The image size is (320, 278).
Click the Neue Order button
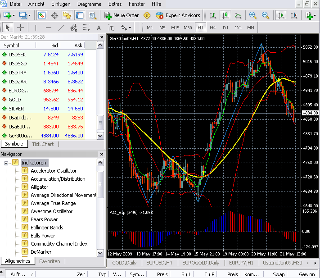tap(122, 15)
